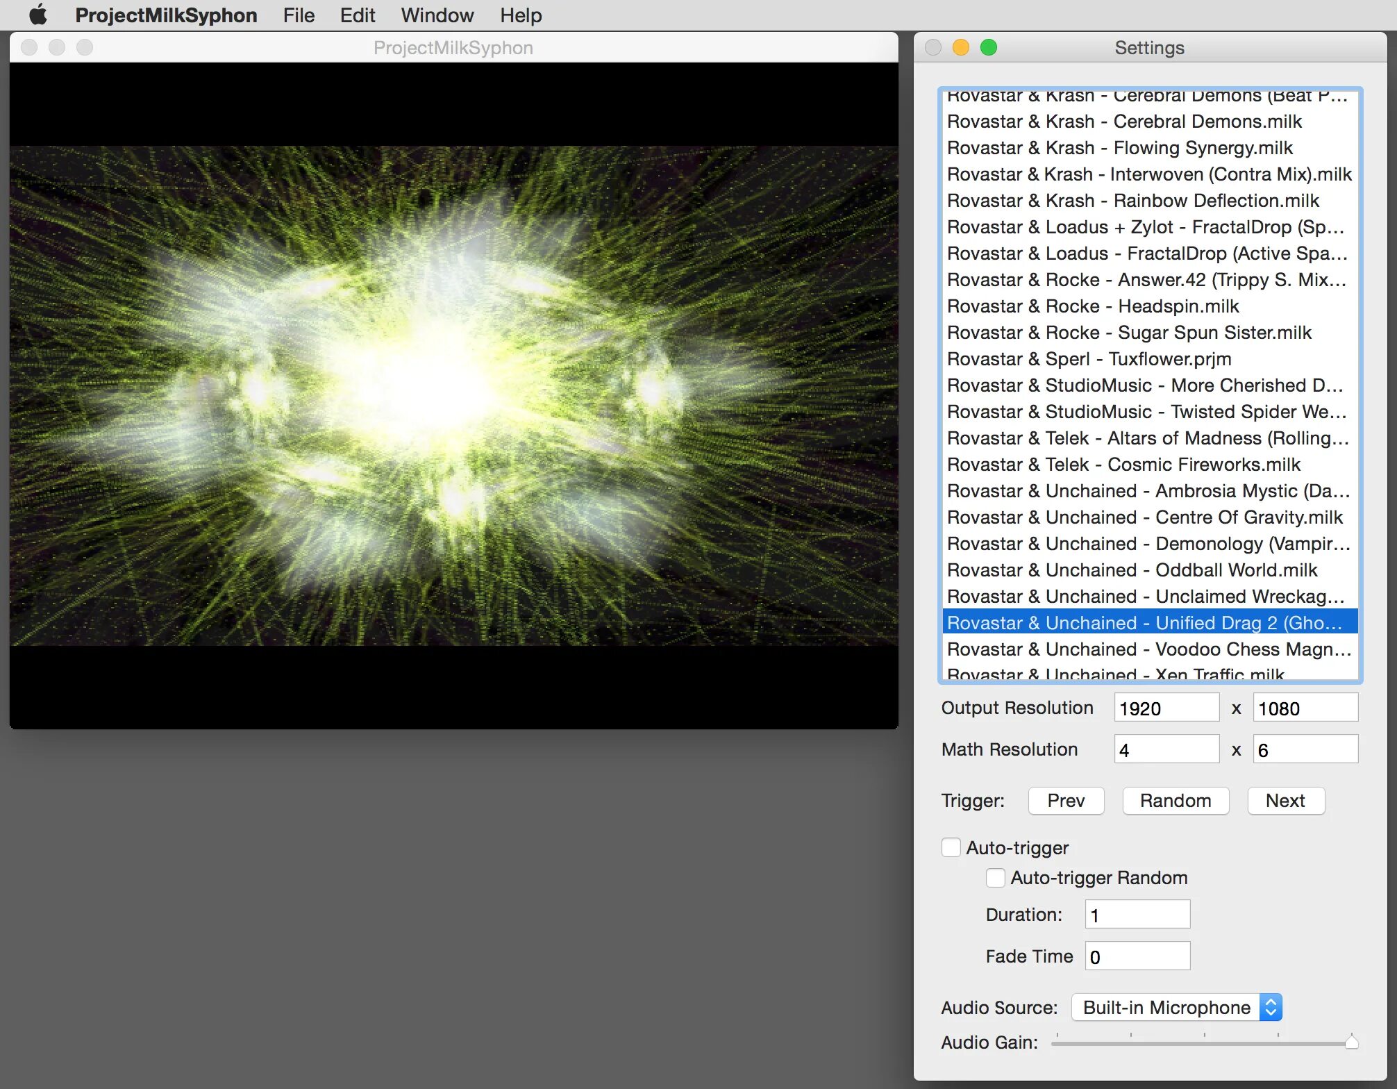Open the File menu
The height and width of the screenshot is (1089, 1397).
299,15
